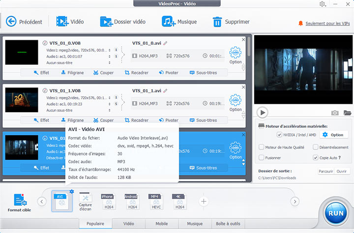Click the video preview image

point(303,69)
